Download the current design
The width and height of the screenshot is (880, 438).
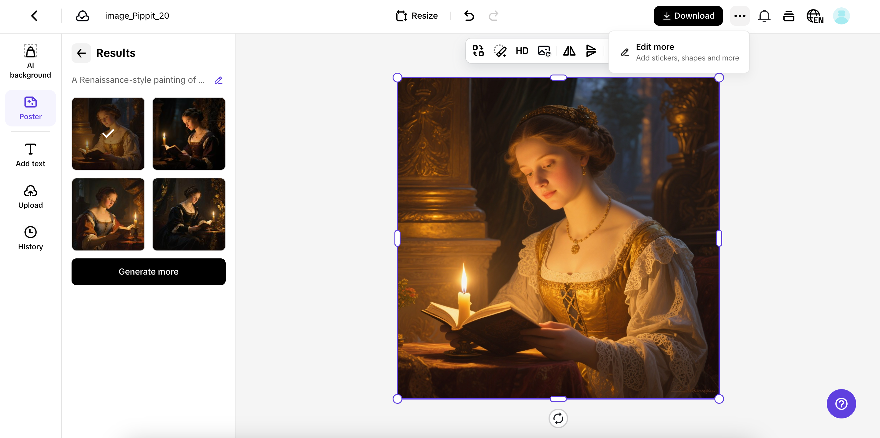pos(688,16)
